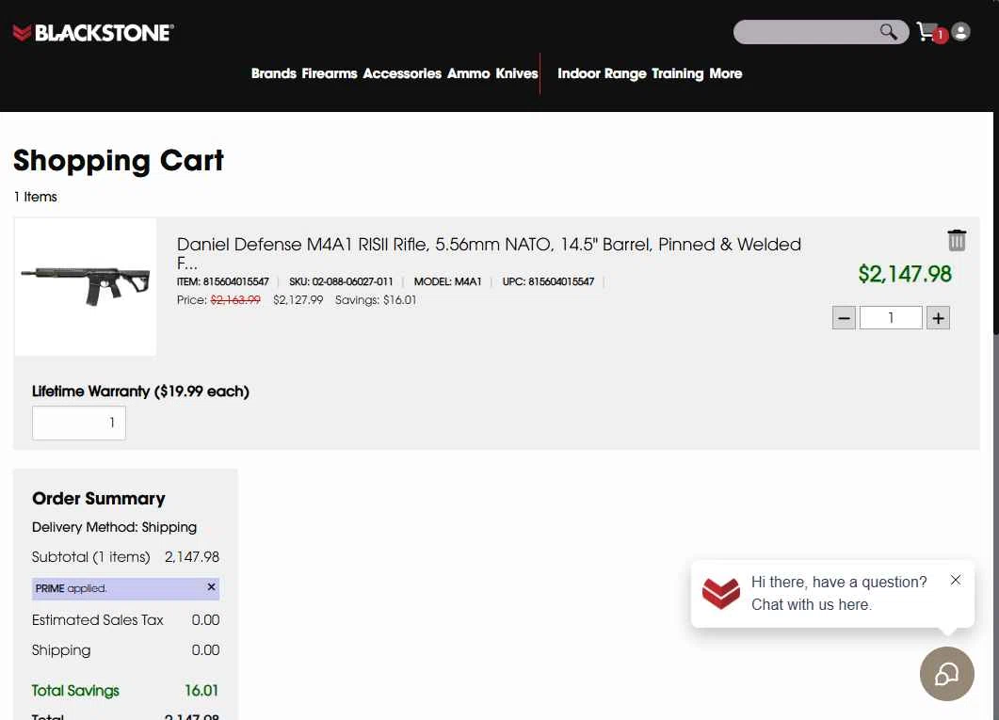The image size is (999, 720).
Task: Focus the rifle quantity input field
Action: (x=891, y=318)
